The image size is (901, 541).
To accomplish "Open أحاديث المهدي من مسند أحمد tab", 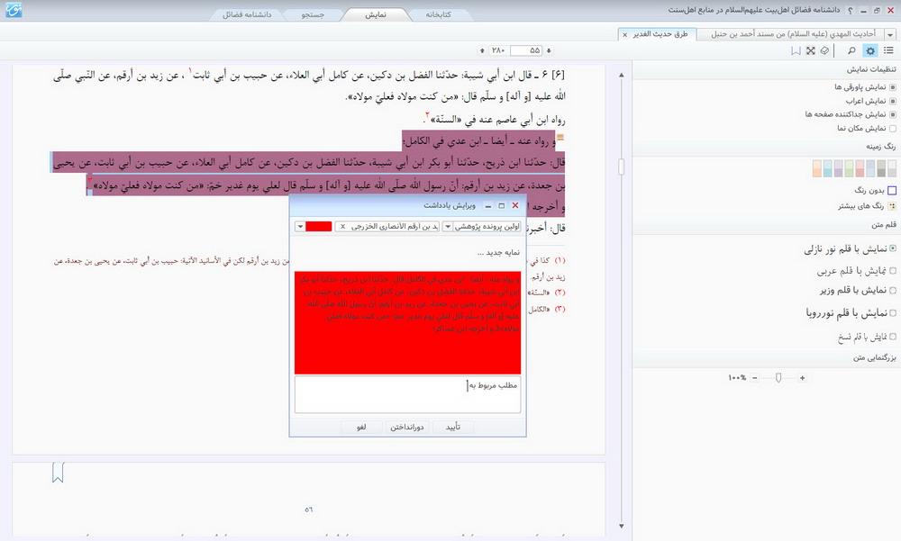I will click(793, 34).
